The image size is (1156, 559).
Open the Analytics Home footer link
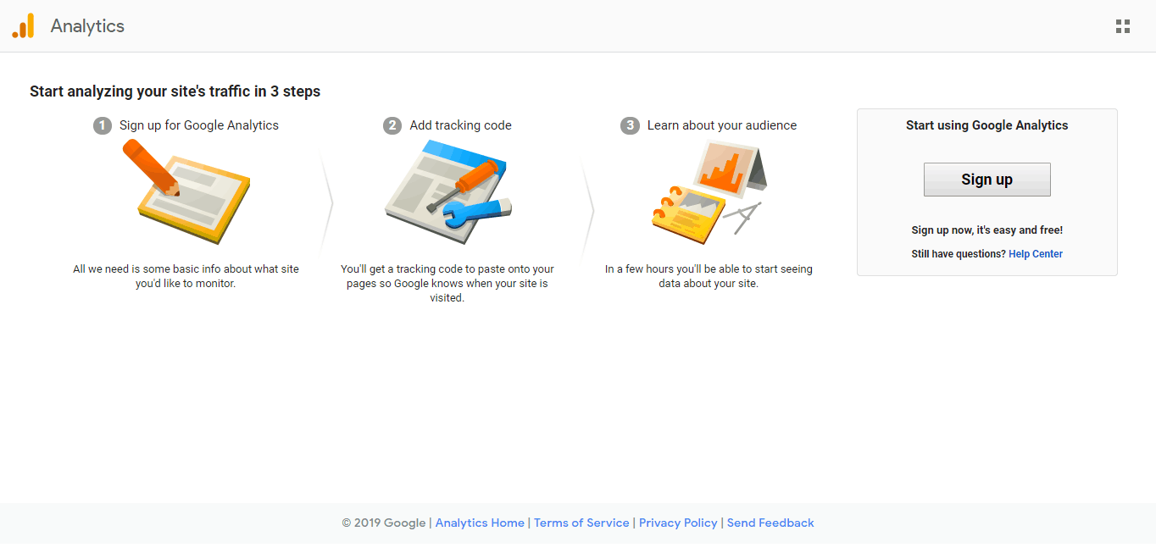coord(480,523)
